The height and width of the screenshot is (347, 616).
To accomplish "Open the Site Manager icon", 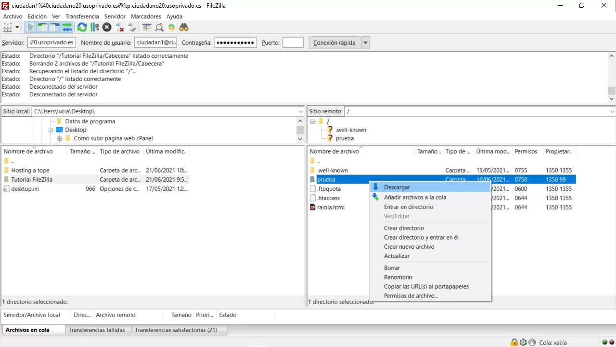I will click(x=8, y=27).
